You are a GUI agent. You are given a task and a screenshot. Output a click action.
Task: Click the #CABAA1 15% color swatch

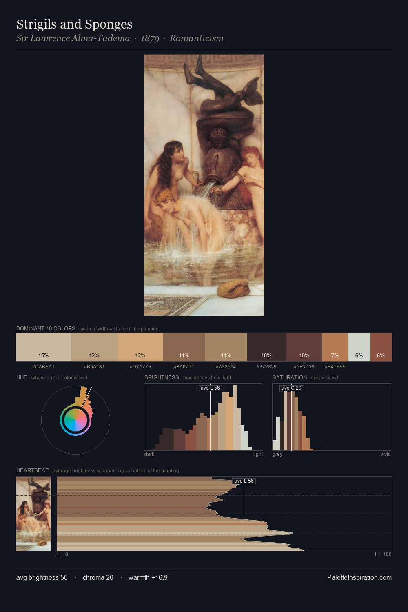(44, 347)
